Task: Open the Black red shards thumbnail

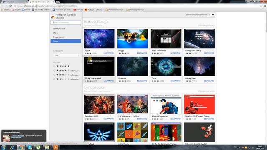Action: (166, 39)
